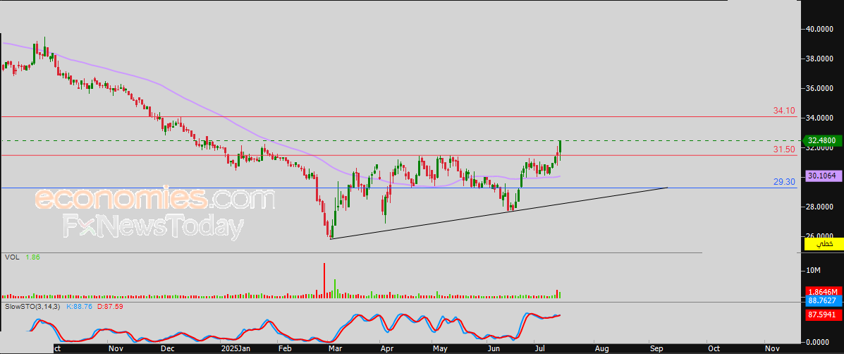Select the VOL indicator label
Image resolution: width=844 pixels, height=354 pixels.
(12, 257)
